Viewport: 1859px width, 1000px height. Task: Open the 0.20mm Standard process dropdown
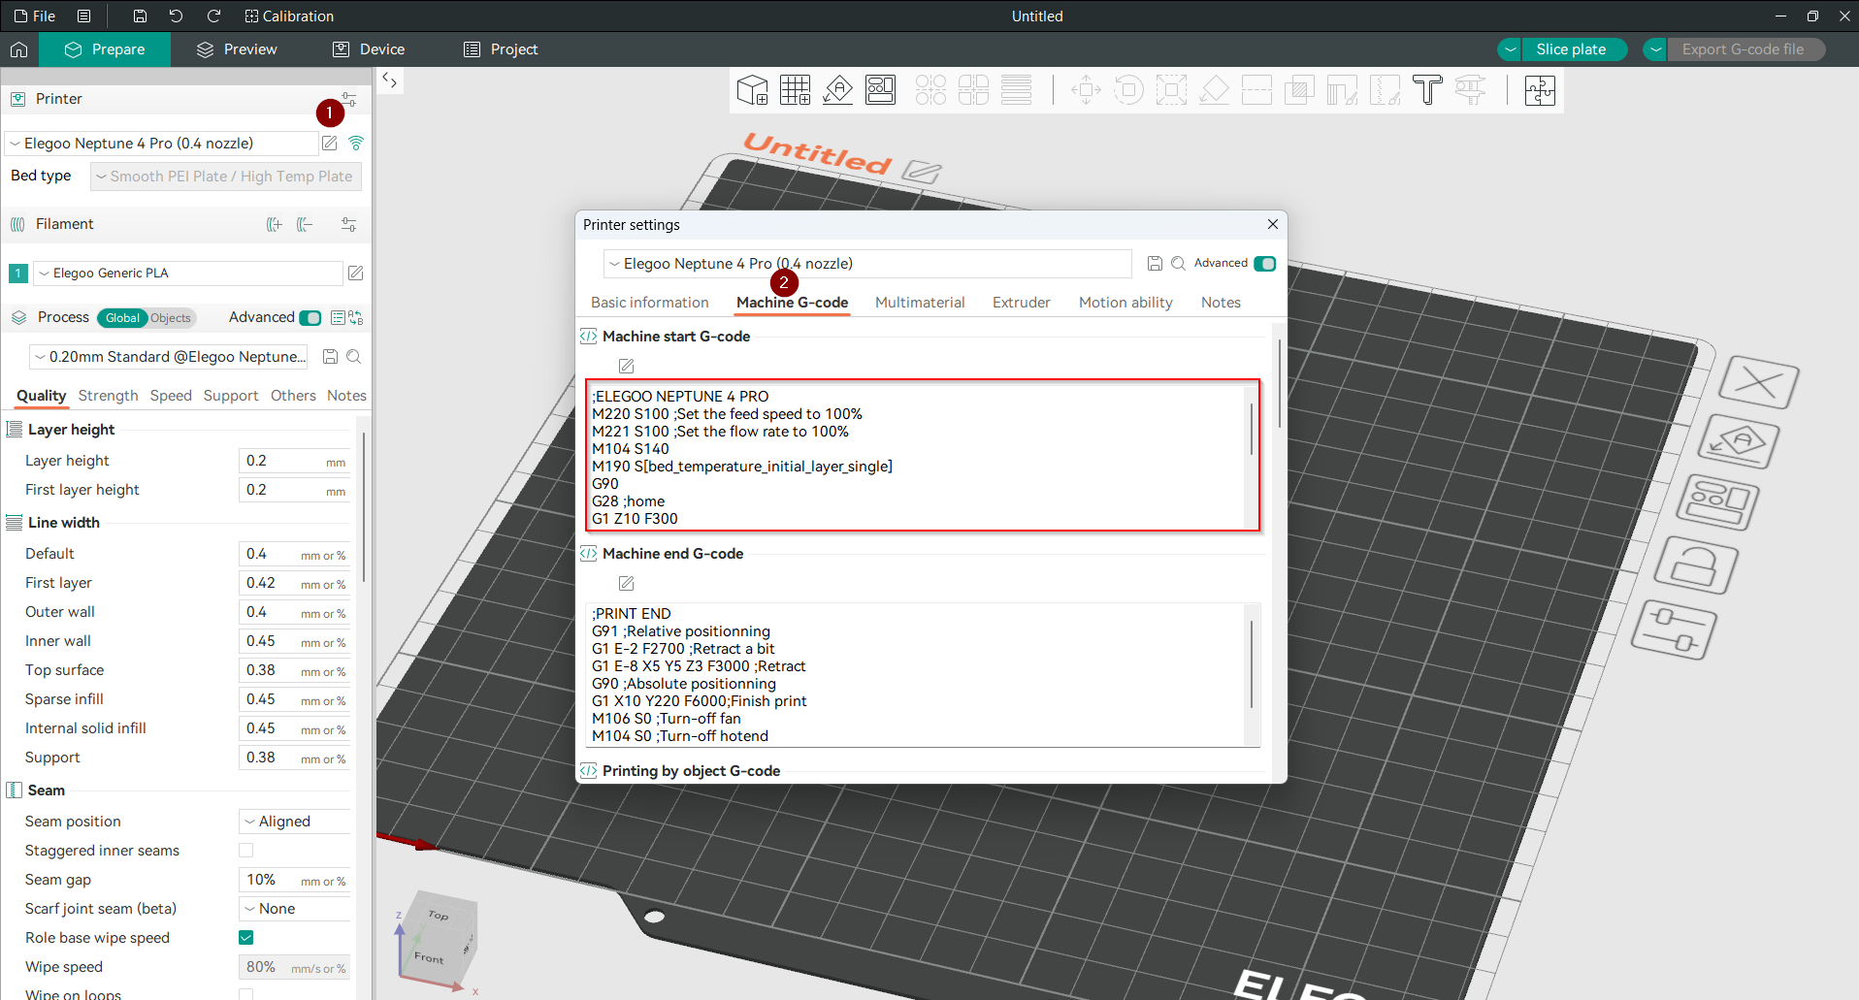169,357
